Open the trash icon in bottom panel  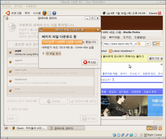point(160,128)
